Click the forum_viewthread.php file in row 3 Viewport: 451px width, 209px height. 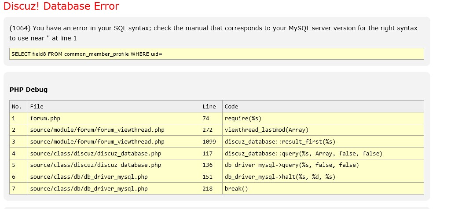point(97,142)
